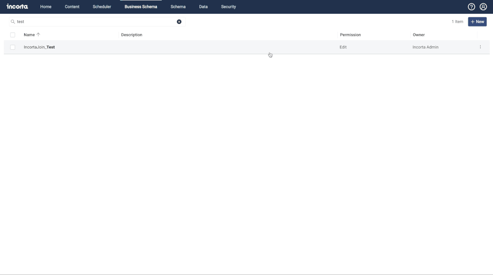Open the Data tab
Viewport: 493px width, 275px height.
[x=203, y=7]
